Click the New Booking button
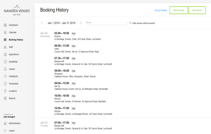This screenshot has height=134, width=211. (179, 10)
